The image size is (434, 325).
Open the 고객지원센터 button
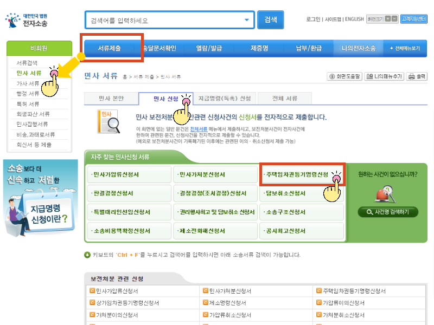click(x=414, y=18)
